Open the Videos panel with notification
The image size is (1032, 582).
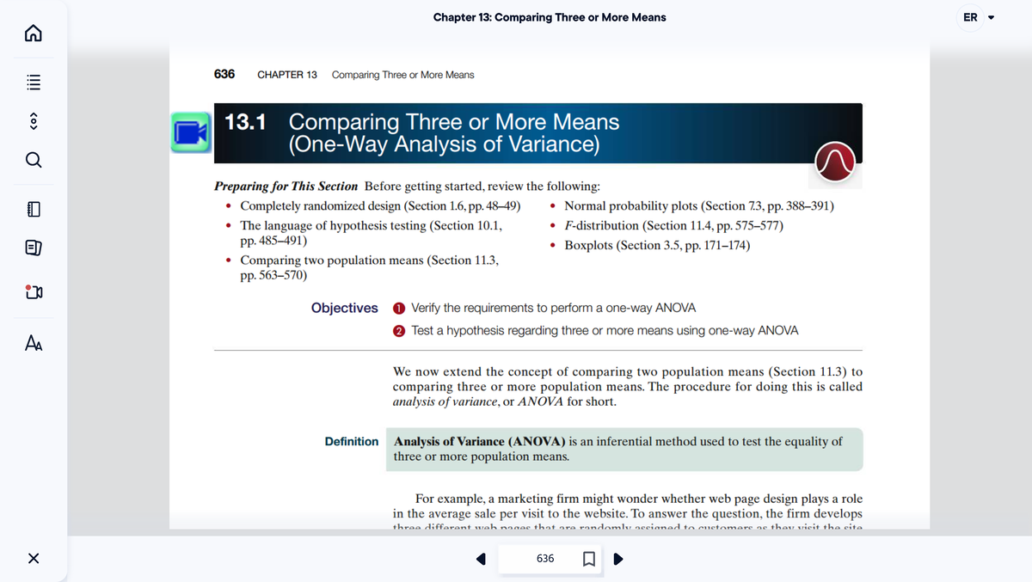point(33,291)
